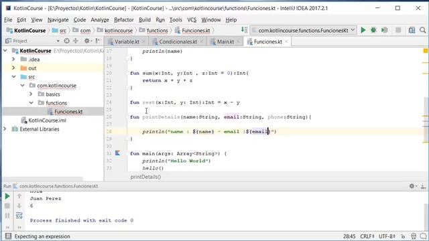Expand External Libraries node
429x241 pixels.
tap(5, 129)
